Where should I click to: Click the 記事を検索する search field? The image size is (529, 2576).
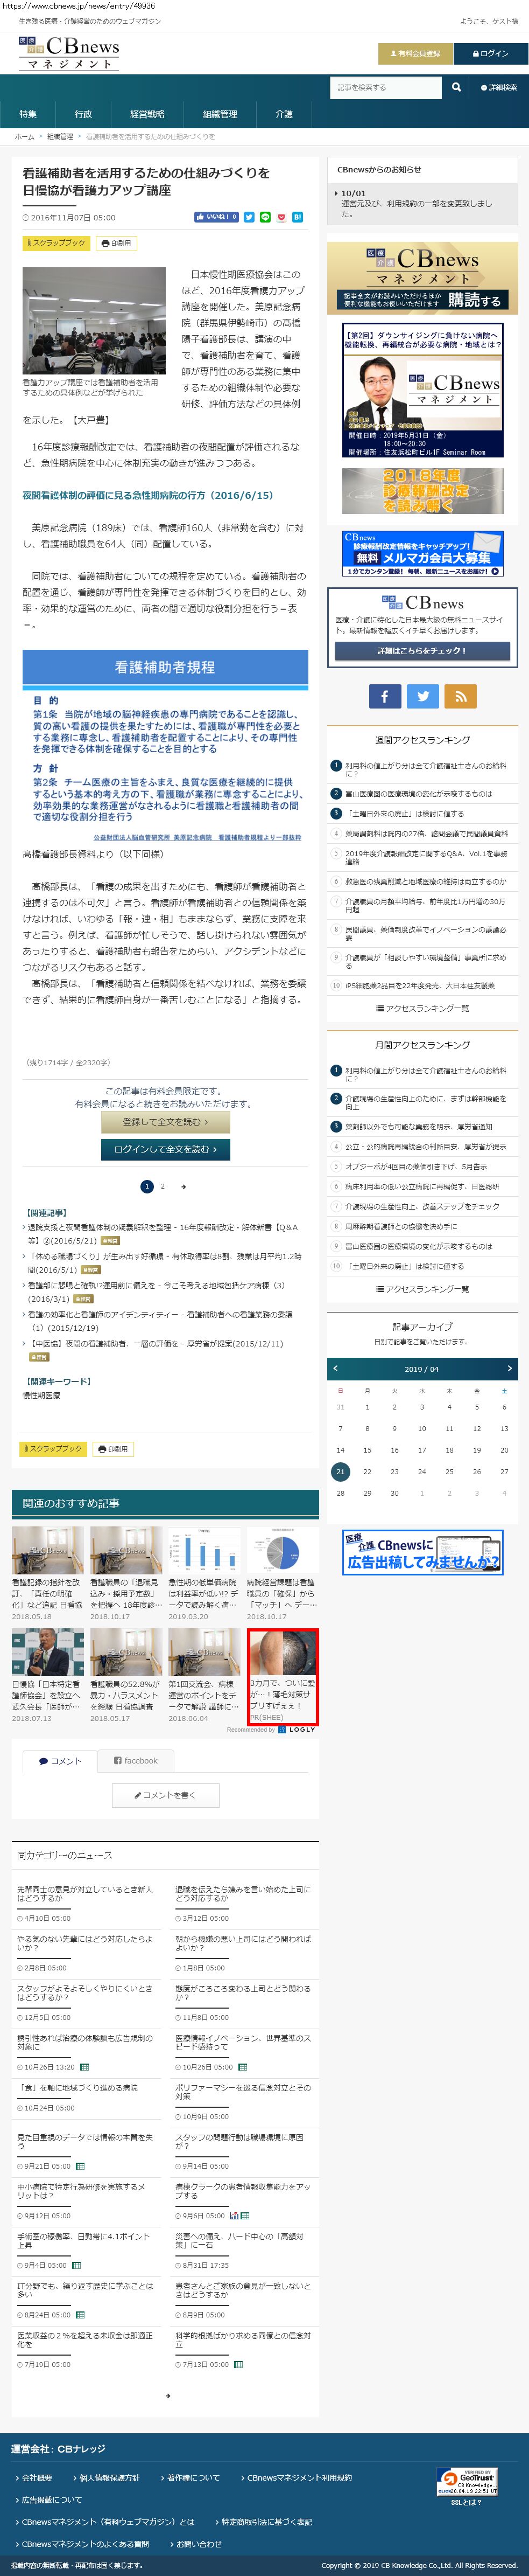385,88
